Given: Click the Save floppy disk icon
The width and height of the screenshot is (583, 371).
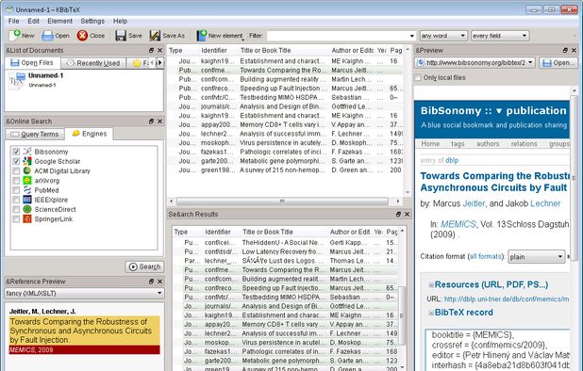Looking at the screenshot, I should point(121,36).
